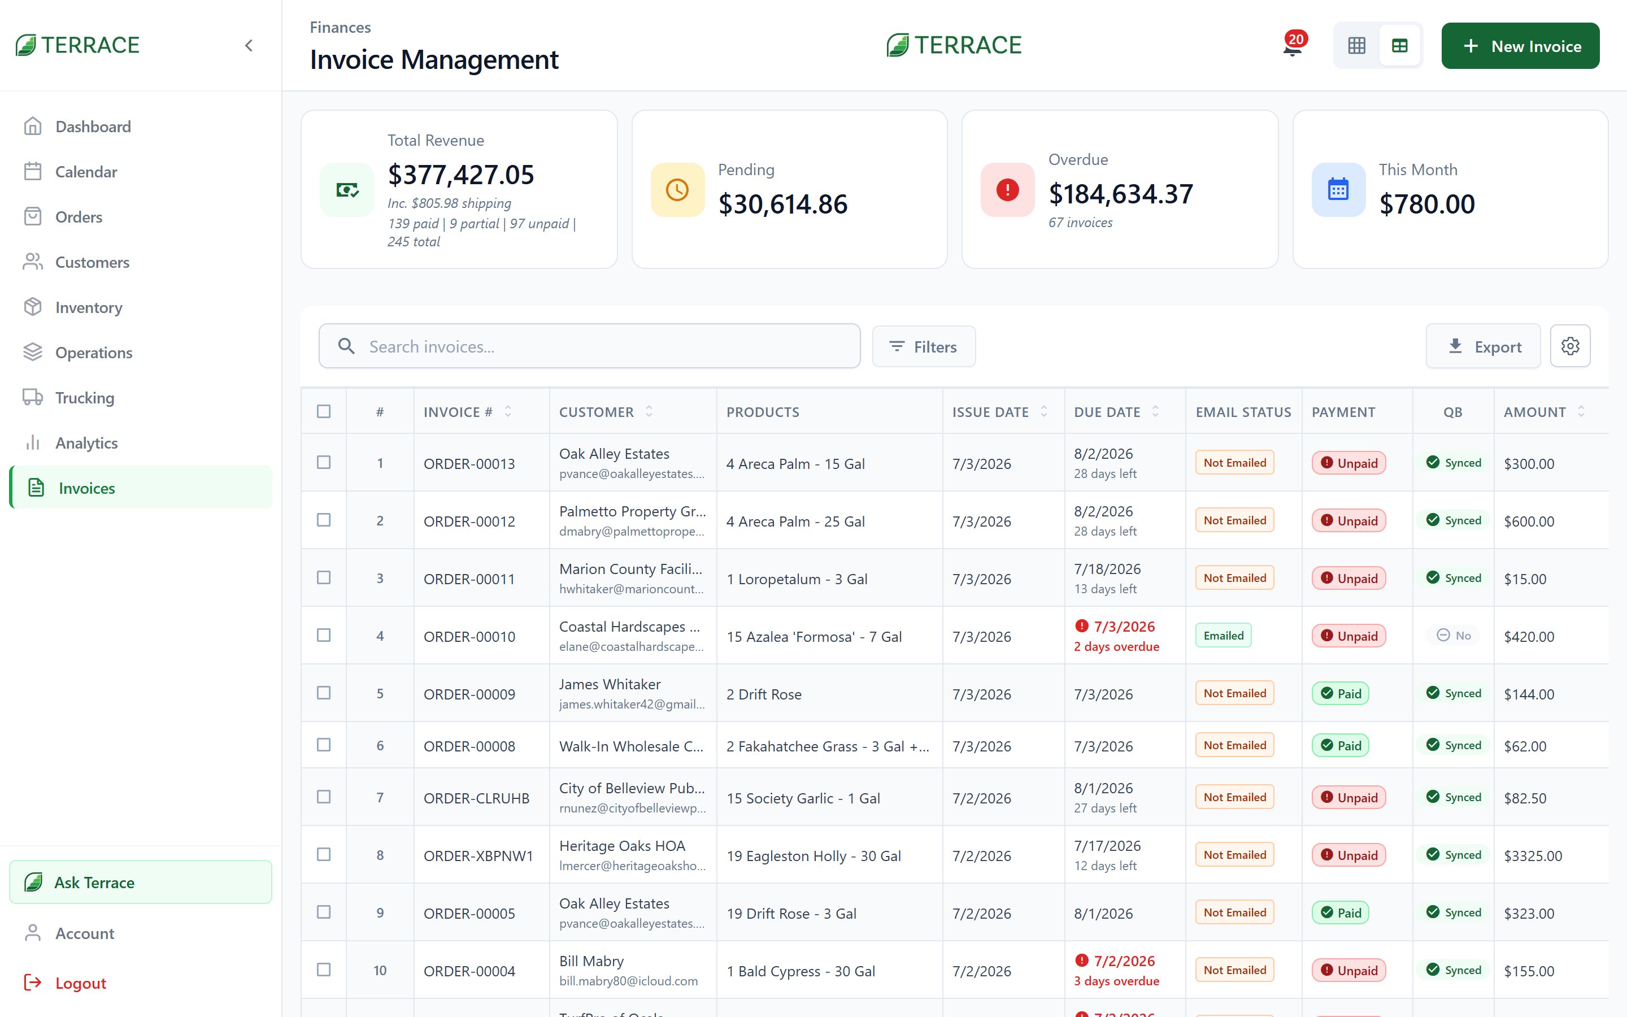Viewport: 1627px width, 1017px height.
Task: Click Synced badge on ORDER-CLRUHB row
Action: click(x=1453, y=797)
